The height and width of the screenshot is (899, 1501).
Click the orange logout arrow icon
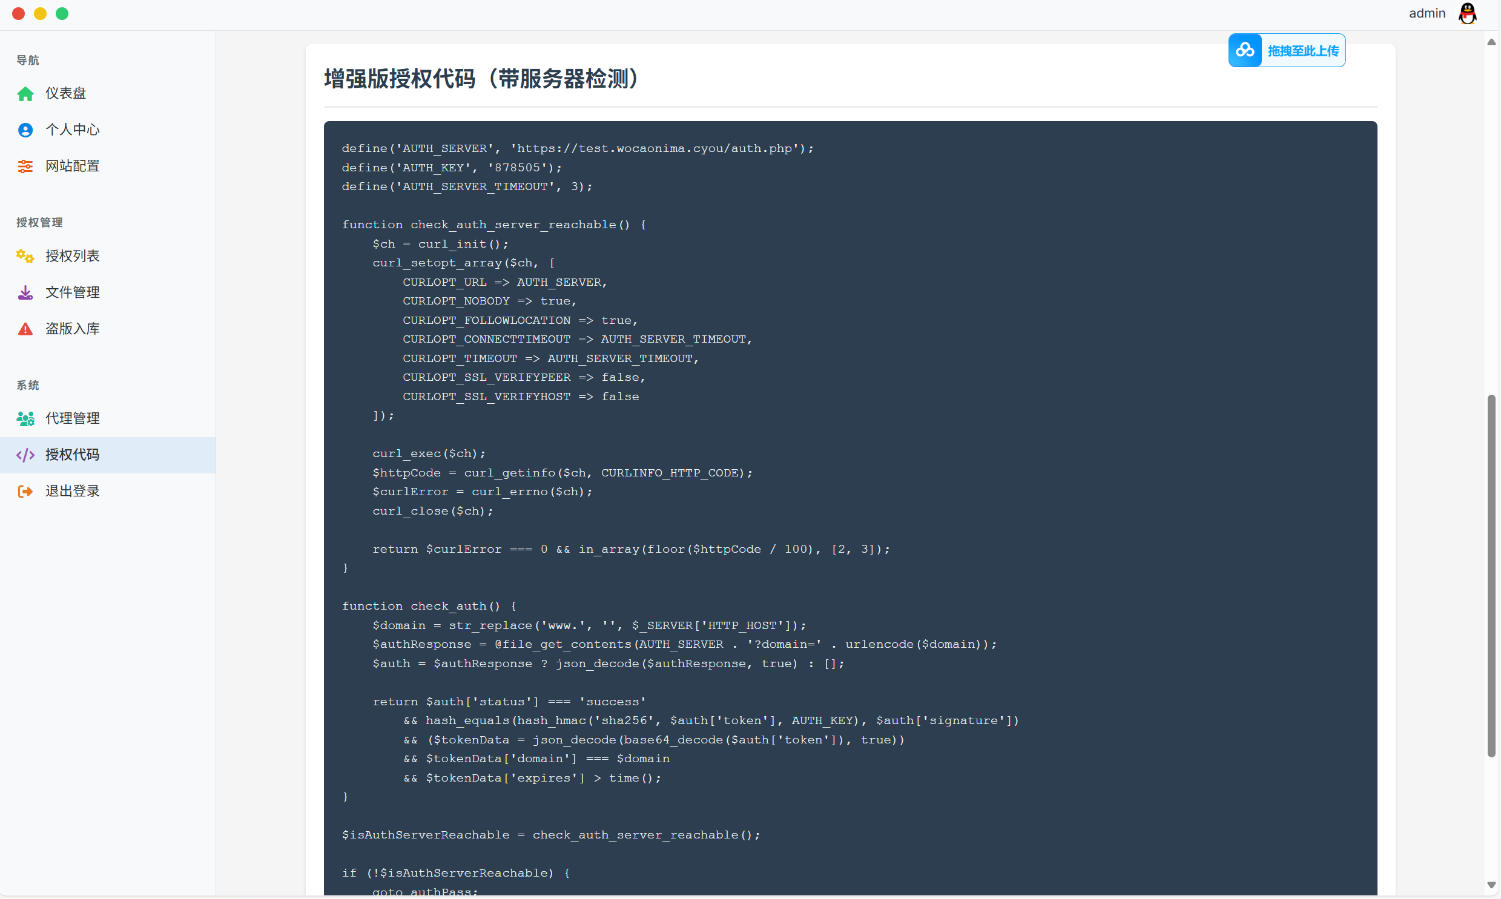click(x=25, y=492)
